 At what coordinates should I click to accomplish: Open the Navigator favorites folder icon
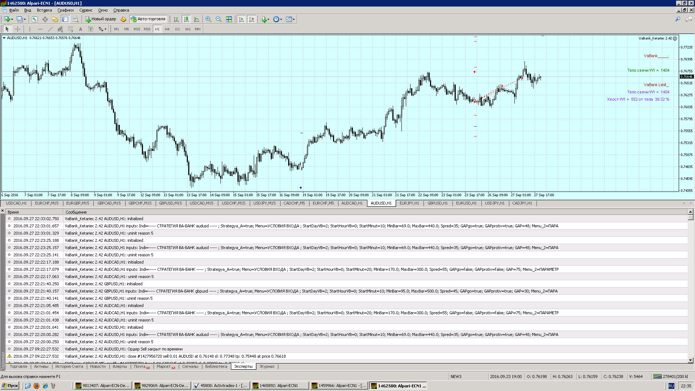(55, 19)
